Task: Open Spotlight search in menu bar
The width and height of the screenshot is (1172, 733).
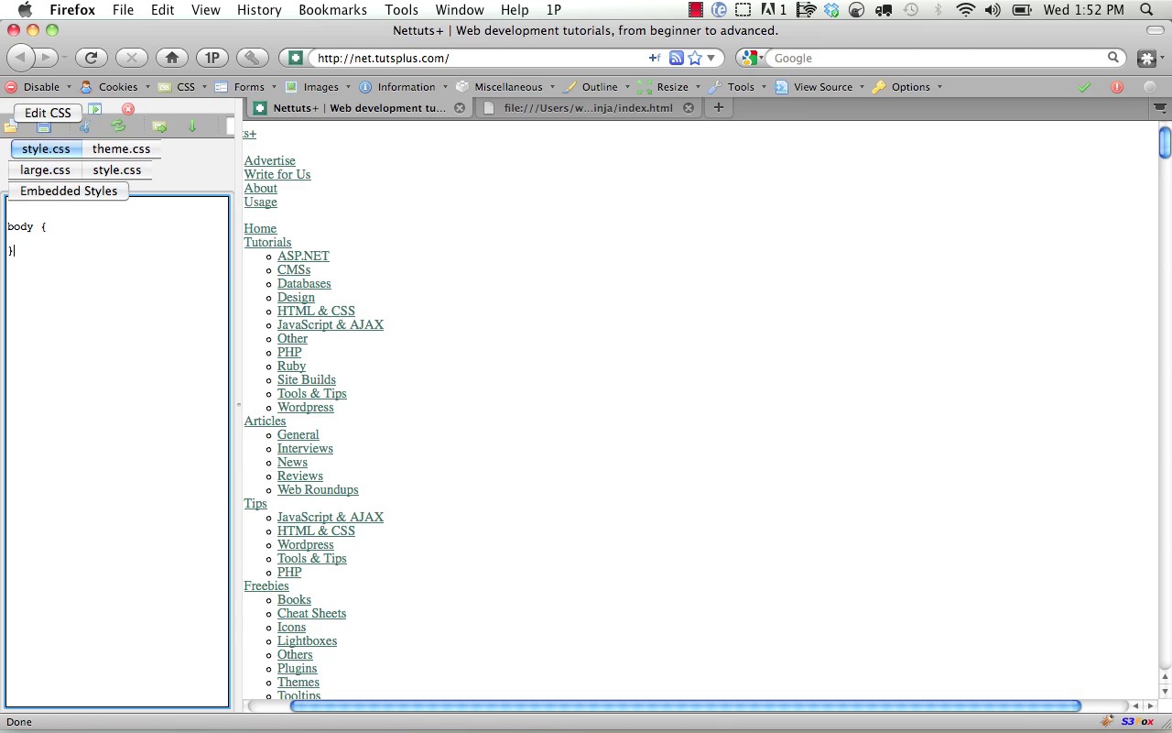Action: point(1146,10)
